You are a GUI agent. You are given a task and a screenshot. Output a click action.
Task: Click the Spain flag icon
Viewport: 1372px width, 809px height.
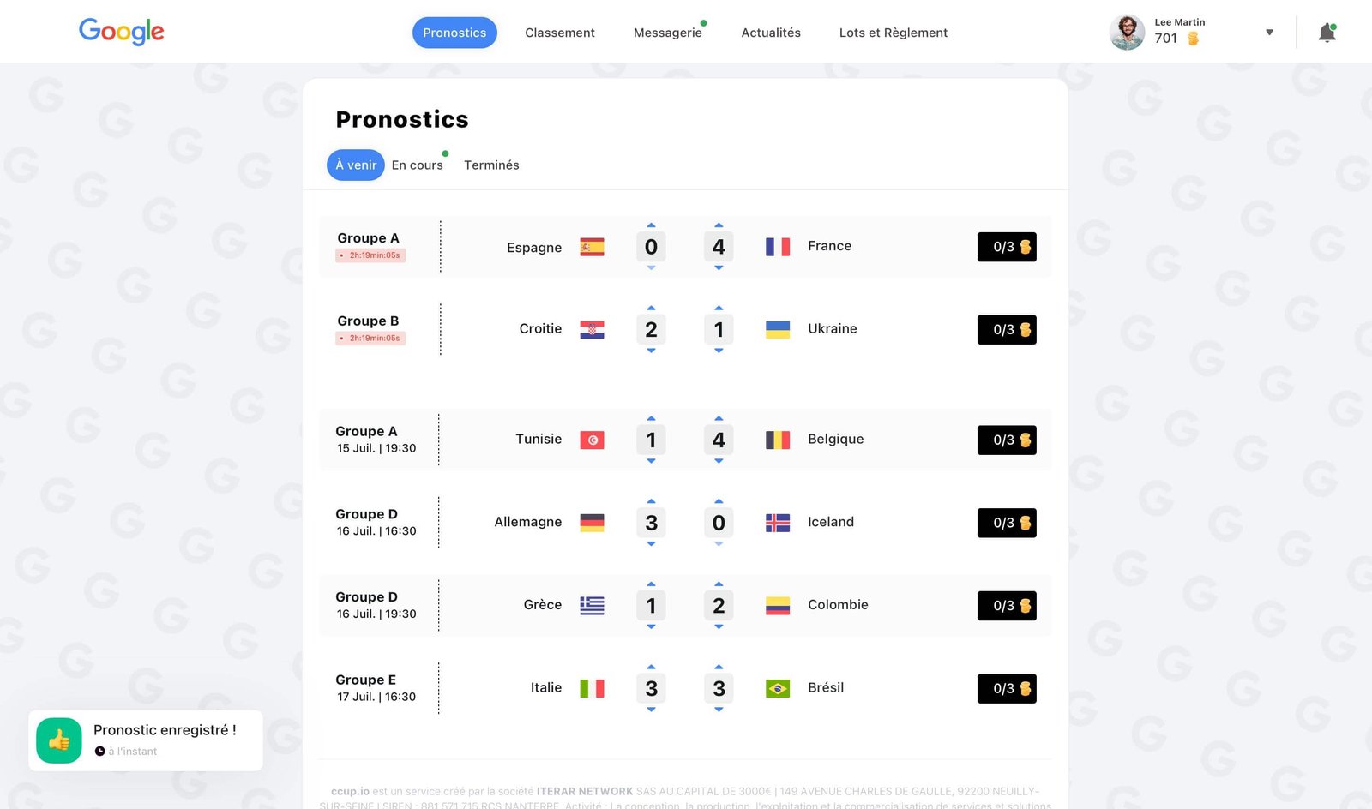[x=592, y=247]
